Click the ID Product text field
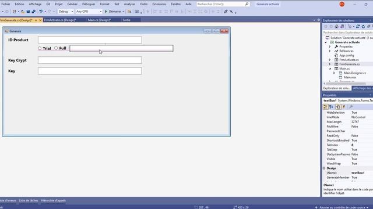 click(90, 40)
